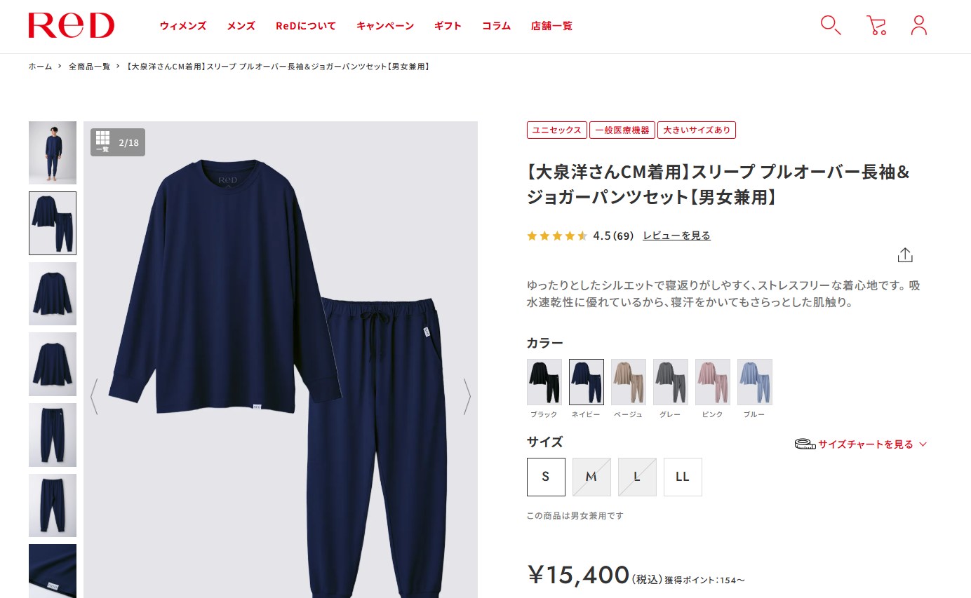Screen dimensions: 971x598
Task: Open the メンズ menu
Action: pos(241,26)
